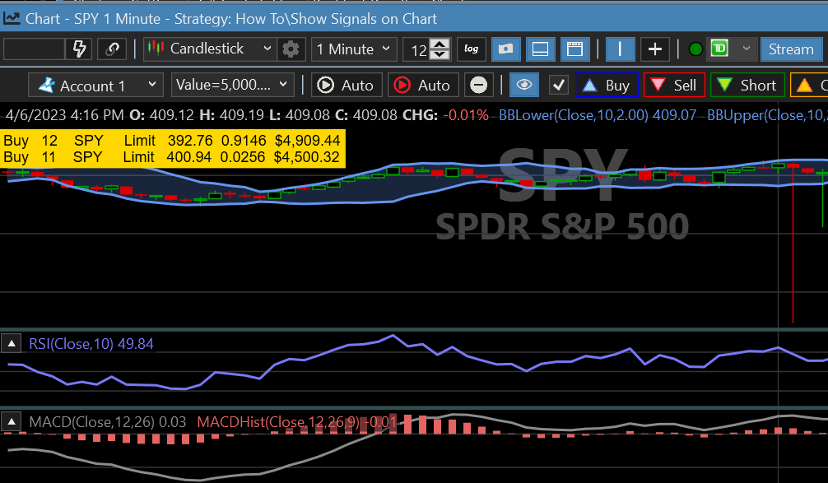The image size is (828, 483).
Task: Open the data provider dropdown arrow
Action: click(747, 49)
